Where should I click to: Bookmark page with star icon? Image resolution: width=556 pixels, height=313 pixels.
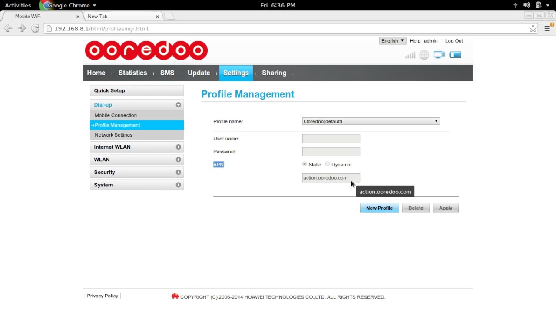pos(533,29)
